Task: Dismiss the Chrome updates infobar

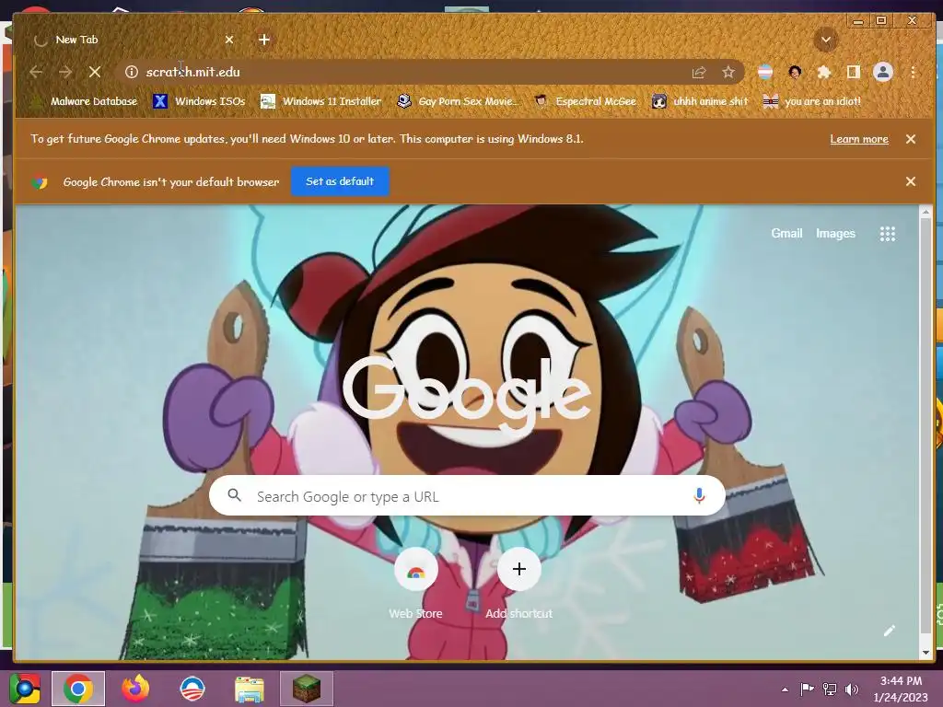Action: 911,139
